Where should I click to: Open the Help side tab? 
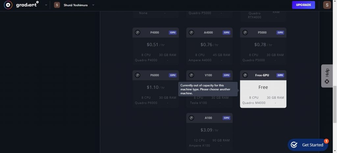click(x=327, y=76)
